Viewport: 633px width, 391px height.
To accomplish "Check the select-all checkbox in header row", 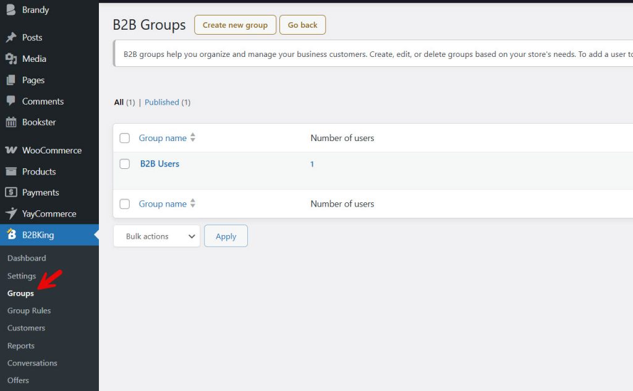I will click(x=124, y=138).
